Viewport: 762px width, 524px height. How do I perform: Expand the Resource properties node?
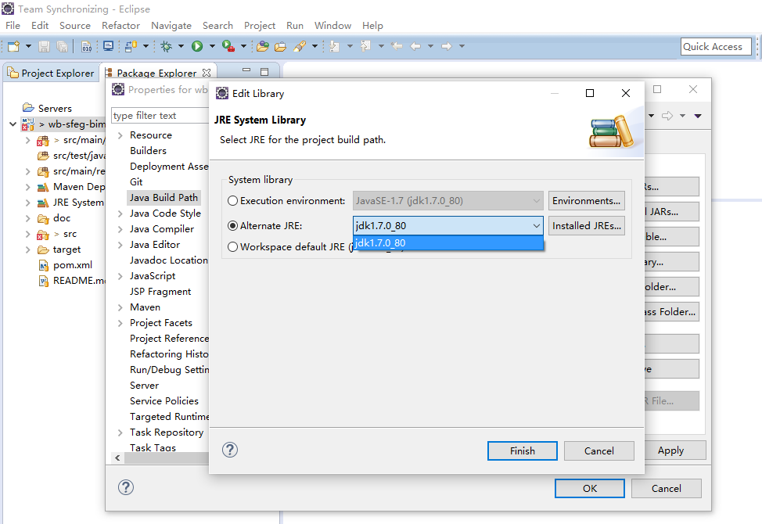point(120,135)
